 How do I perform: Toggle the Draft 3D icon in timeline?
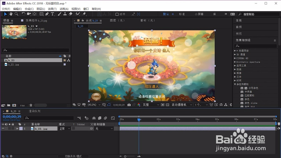pyautogui.click(x=87, y=118)
